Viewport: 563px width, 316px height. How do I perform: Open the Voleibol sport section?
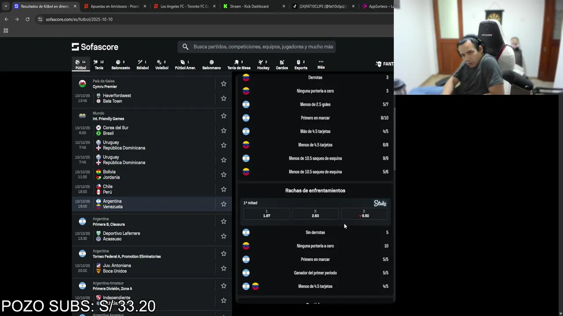pos(161,65)
